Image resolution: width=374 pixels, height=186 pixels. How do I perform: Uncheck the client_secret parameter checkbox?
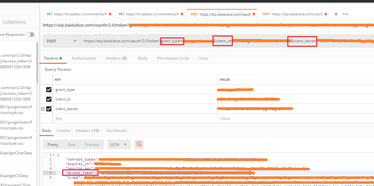(x=49, y=109)
